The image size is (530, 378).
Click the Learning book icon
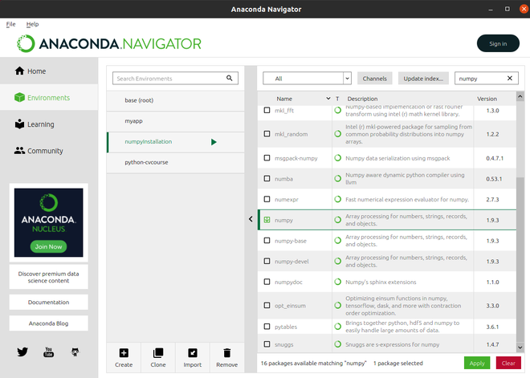coord(19,124)
